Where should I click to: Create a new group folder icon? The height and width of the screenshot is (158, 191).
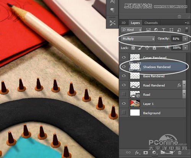[x=163, y=152]
